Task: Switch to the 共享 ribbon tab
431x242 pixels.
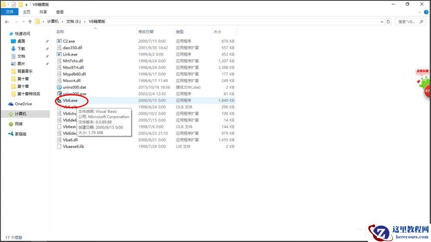Action: point(43,12)
